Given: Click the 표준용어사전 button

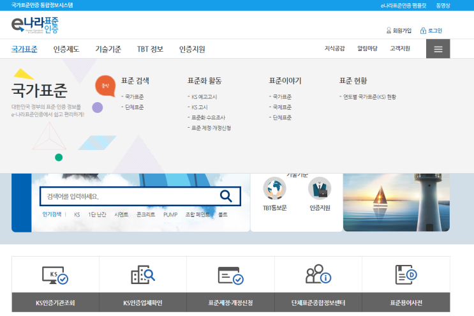Looking at the screenshot, I should [406, 303].
